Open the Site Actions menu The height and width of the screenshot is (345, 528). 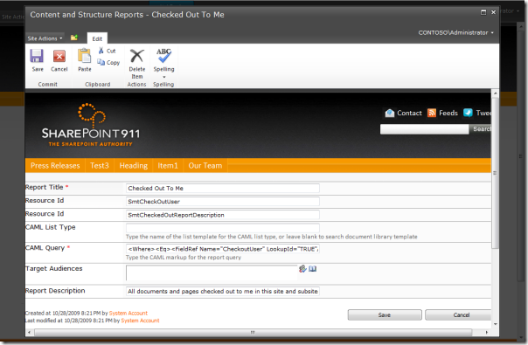pyautogui.click(x=45, y=38)
